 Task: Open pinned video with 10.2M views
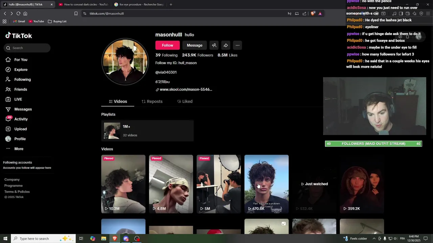123,184
